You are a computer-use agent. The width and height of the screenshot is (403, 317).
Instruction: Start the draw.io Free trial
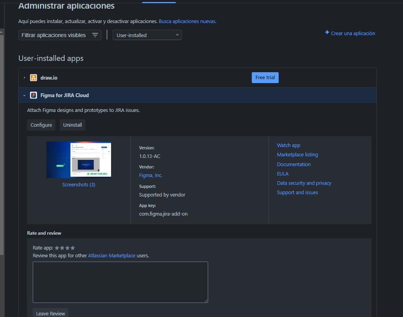[x=265, y=78]
